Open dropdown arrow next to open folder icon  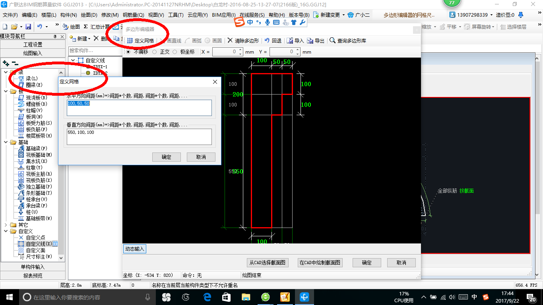[21, 27]
